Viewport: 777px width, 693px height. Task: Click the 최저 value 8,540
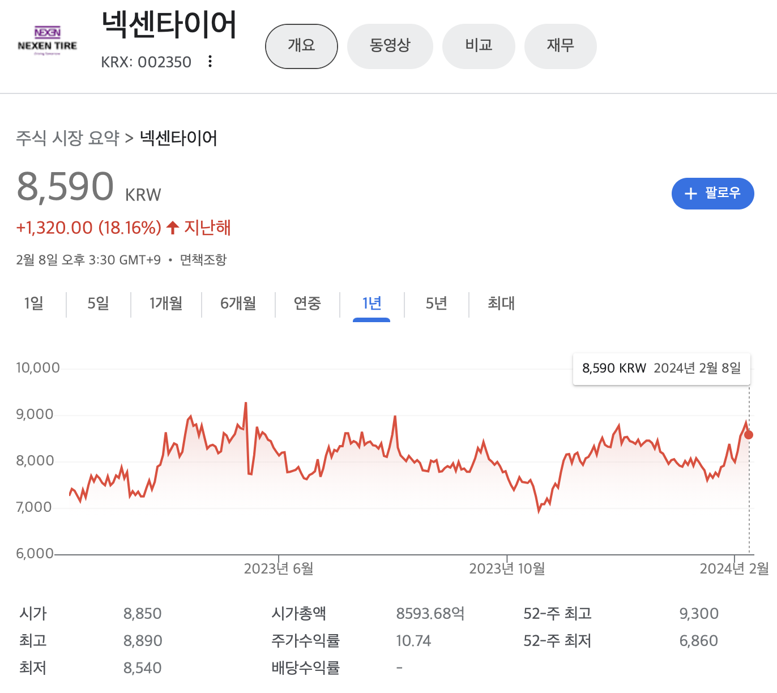pos(143,668)
